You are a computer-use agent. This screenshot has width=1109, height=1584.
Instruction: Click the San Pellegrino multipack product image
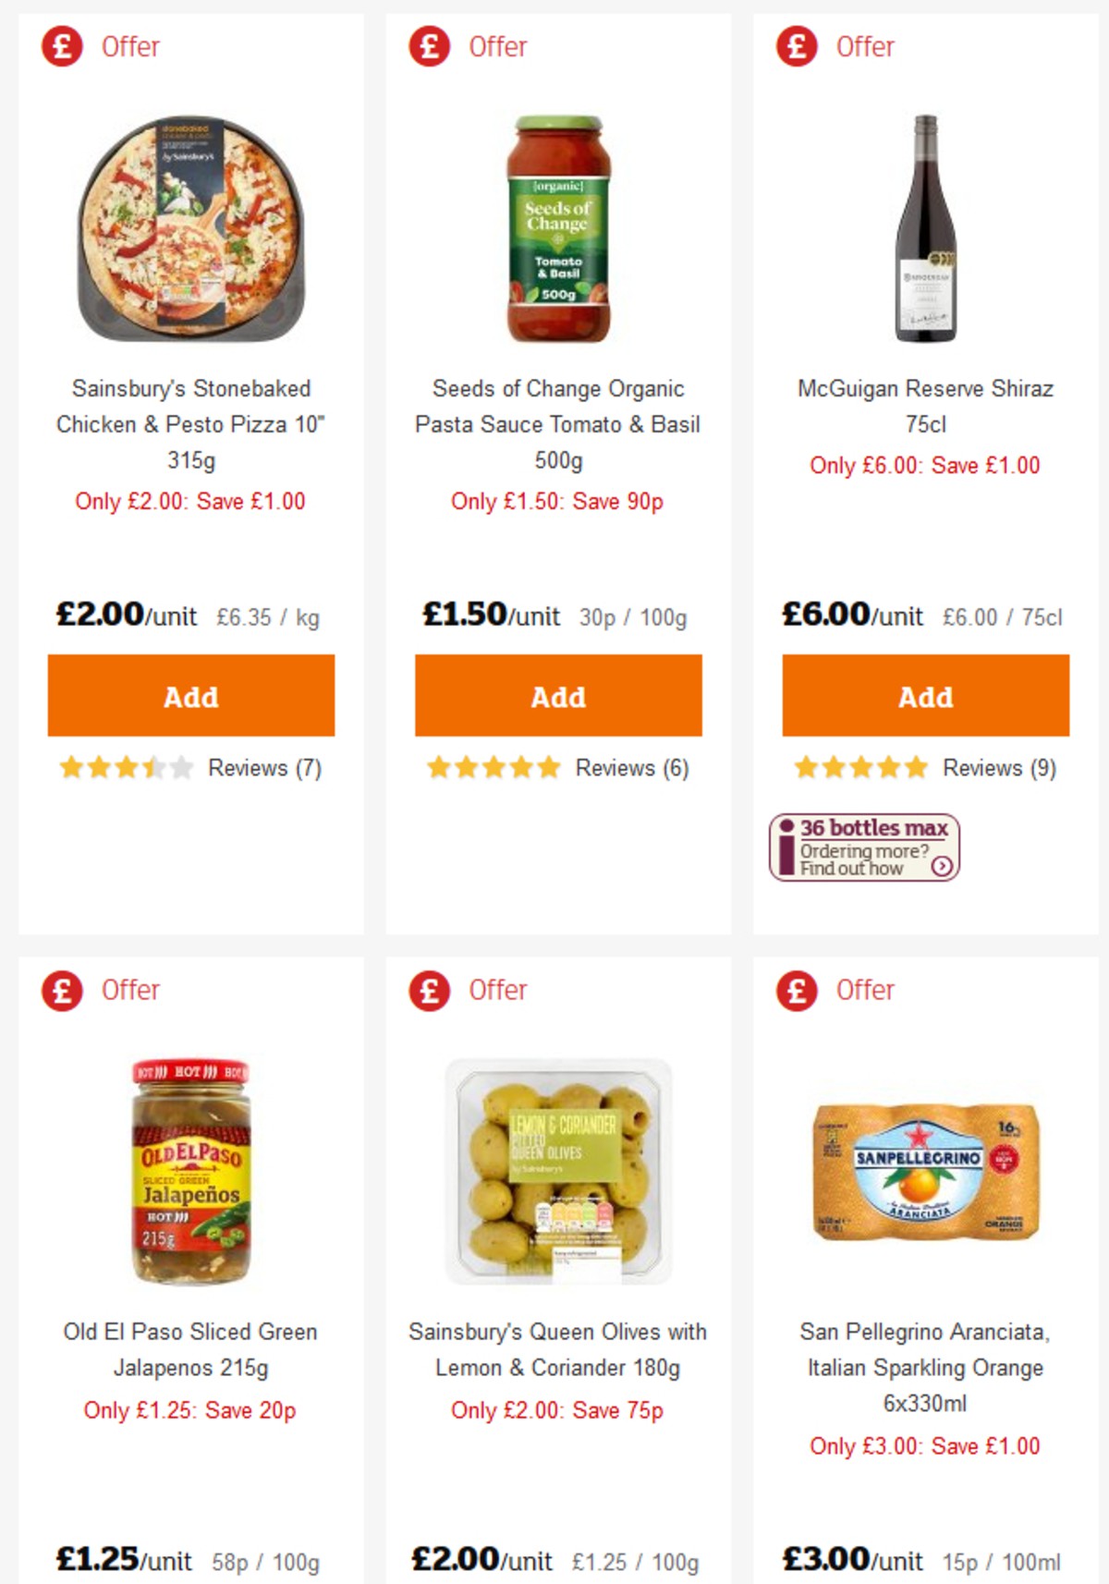[924, 1174]
